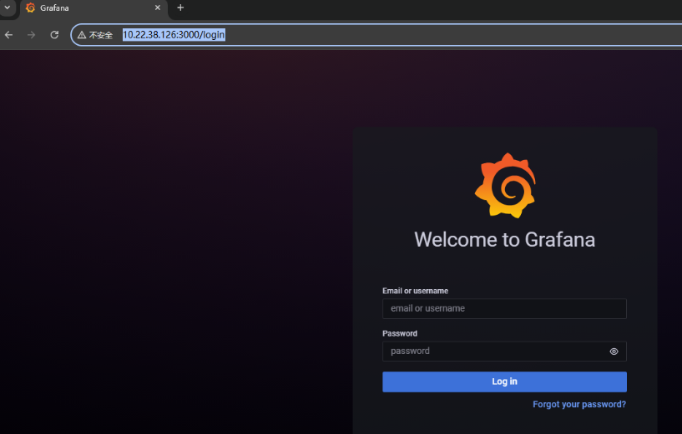682x434 pixels.
Task: Reload the page with the refresh icon
Action: (54, 35)
